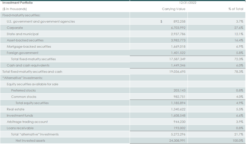Select the 'Investment Portfolio' heading
Image resolution: width=246 pixels, height=144 pixels.
click(x=17, y=3)
